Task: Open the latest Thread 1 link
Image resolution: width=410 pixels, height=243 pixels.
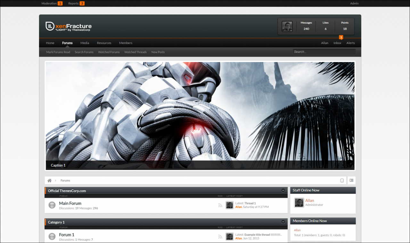Action: pos(250,203)
